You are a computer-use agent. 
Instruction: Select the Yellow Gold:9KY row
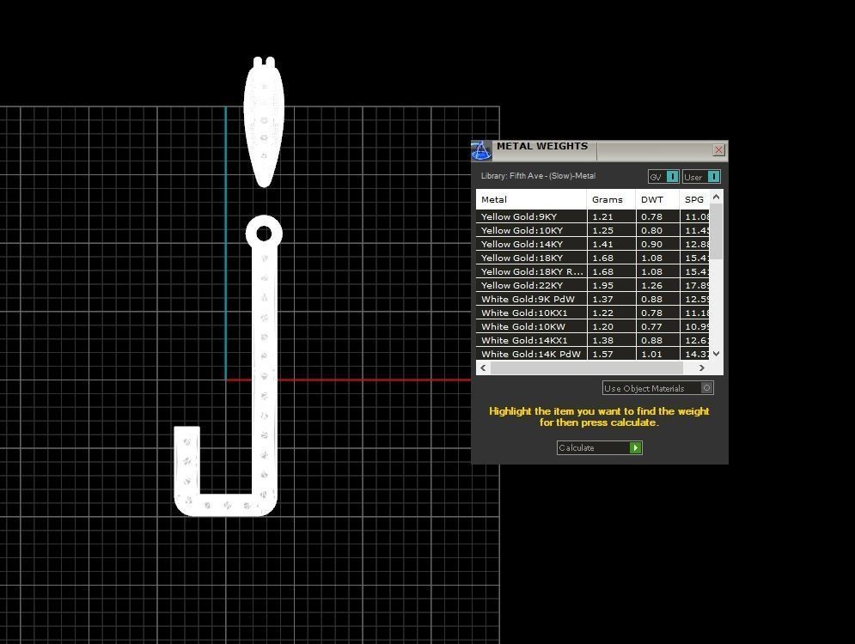tap(592, 216)
